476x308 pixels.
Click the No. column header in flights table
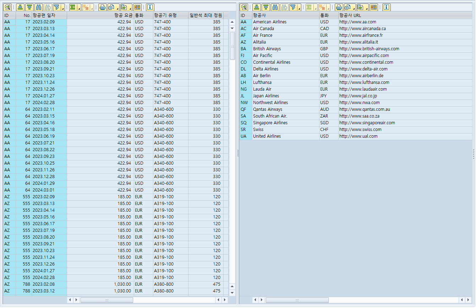(24, 16)
